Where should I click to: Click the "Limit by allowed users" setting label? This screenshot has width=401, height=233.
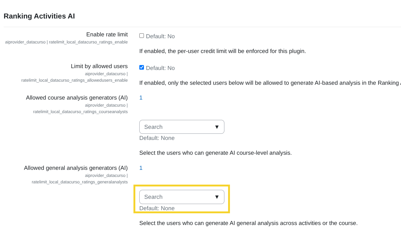[99, 66]
